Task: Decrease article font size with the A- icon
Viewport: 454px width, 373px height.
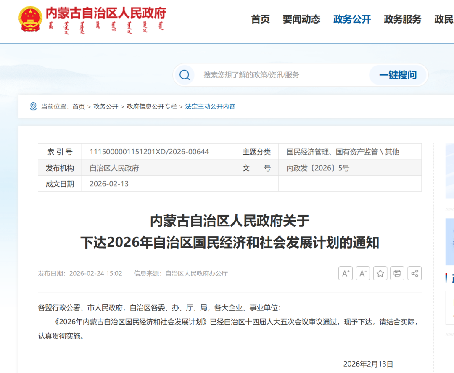Action: click(363, 273)
